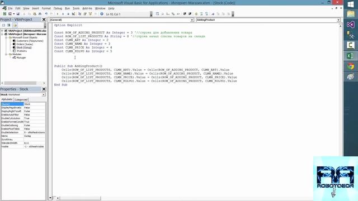Click View Object icon in Project panel

pos(9,25)
